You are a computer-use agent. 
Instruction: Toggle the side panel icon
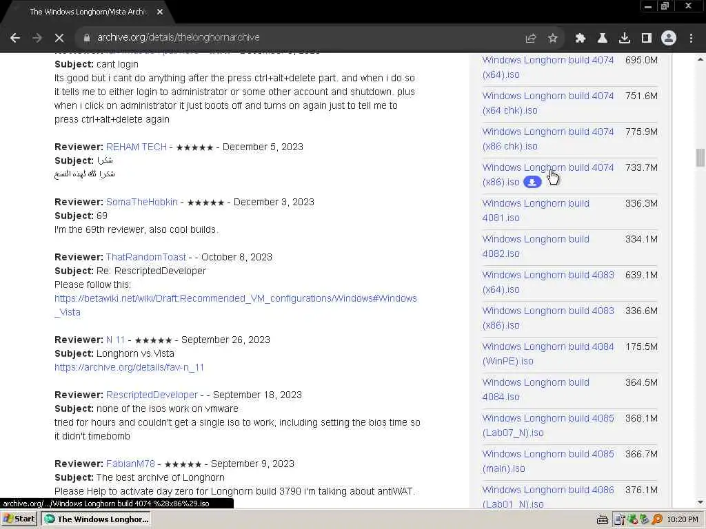click(x=647, y=39)
